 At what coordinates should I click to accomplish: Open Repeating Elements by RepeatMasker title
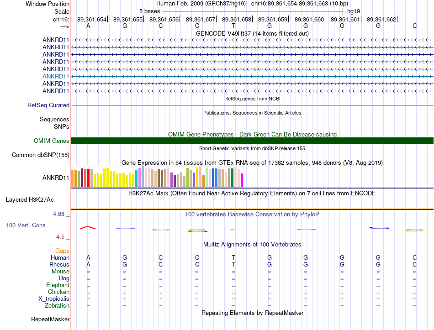(x=252, y=313)
